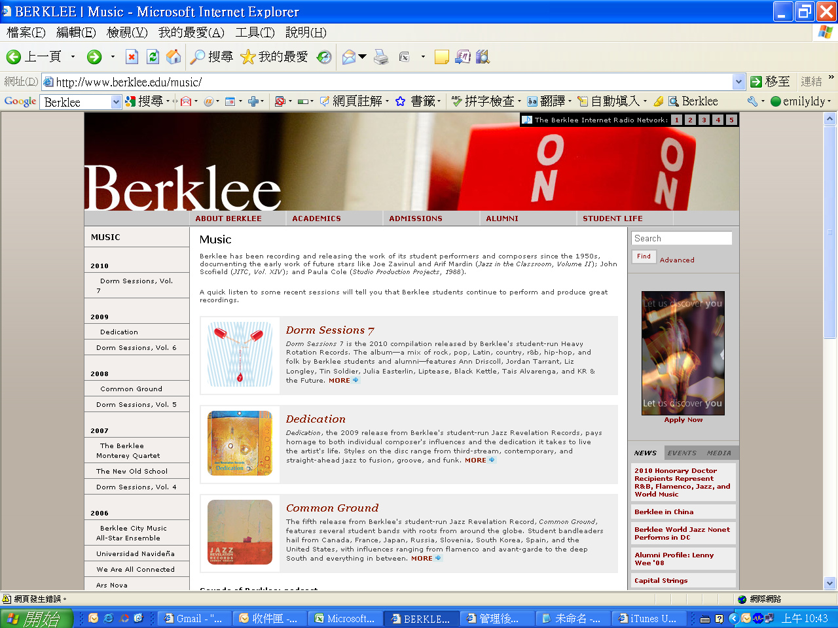Switch to iTunes window in taskbar
Image resolution: width=838 pixels, height=628 pixels.
pyautogui.click(x=648, y=618)
